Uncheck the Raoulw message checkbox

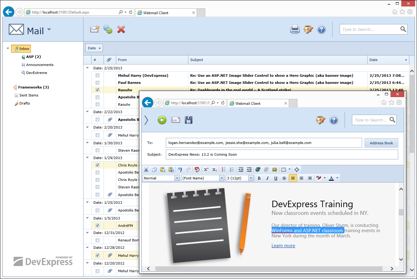98,90
